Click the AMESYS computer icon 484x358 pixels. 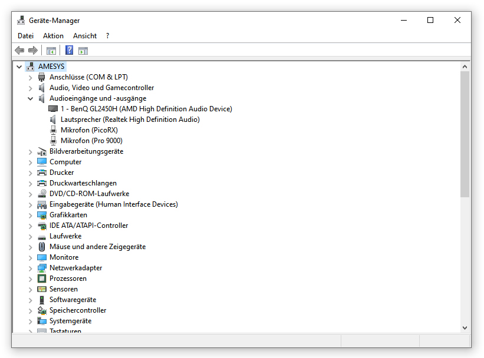(30, 67)
